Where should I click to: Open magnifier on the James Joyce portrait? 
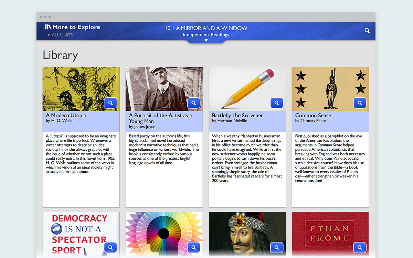194,103
